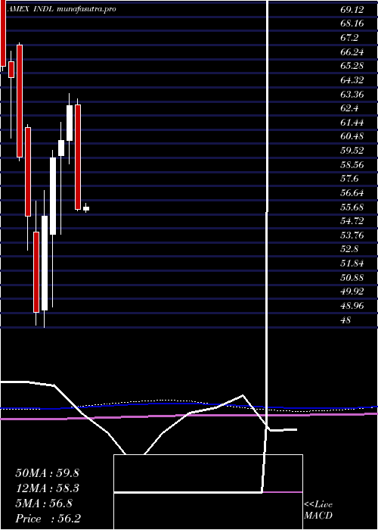Image resolution: width=378 pixels, height=530 pixels.
Task: Select the 68.16 price axis label
Action: tap(352, 23)
